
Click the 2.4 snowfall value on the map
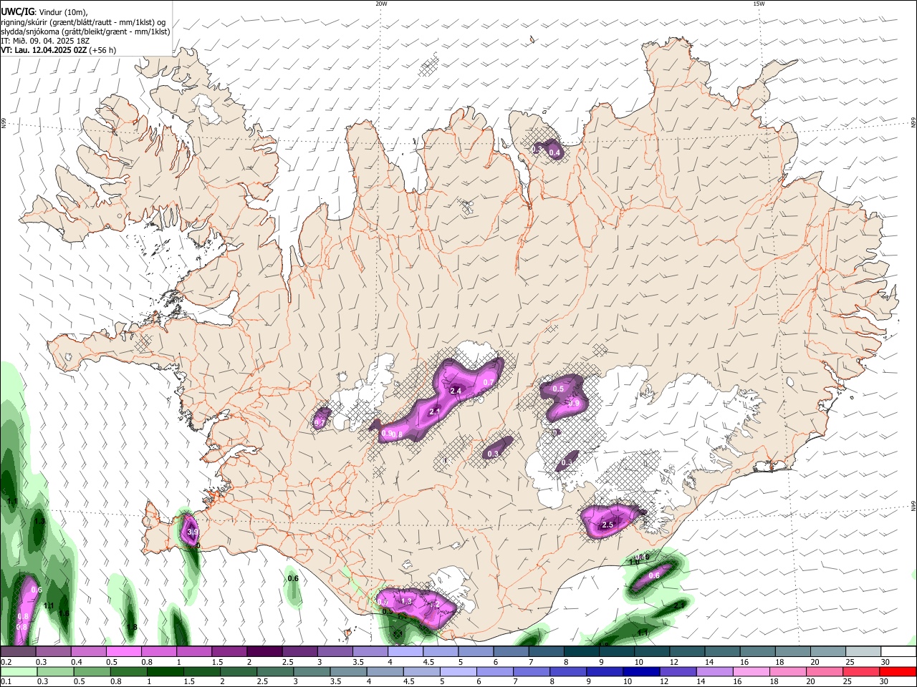(x=456, y=391)
